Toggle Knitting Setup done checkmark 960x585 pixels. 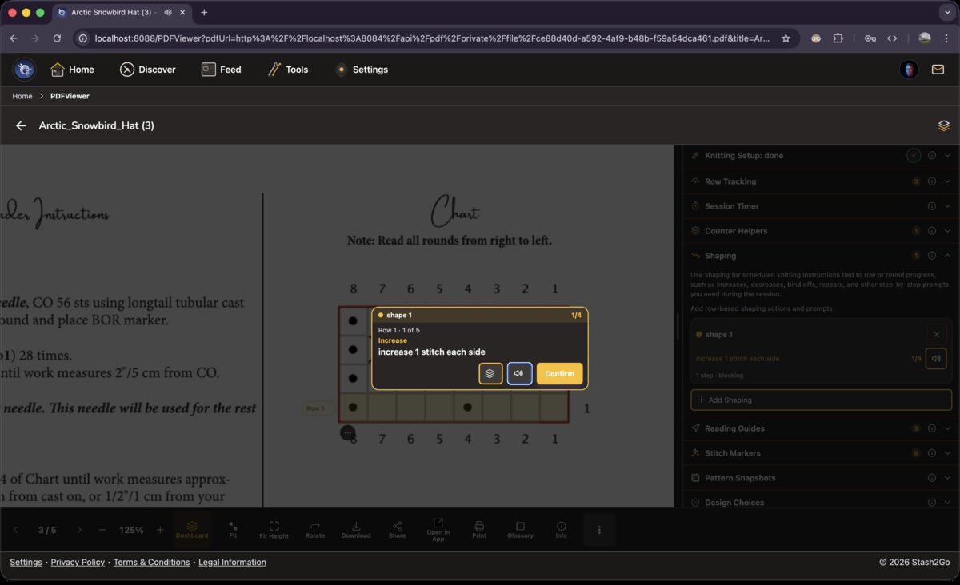click(914, 156)
